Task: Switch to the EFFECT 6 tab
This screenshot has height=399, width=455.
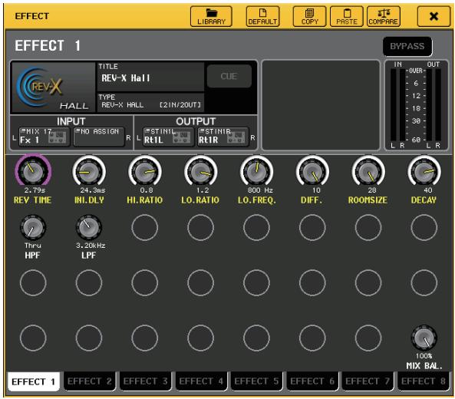Action: 312,381
